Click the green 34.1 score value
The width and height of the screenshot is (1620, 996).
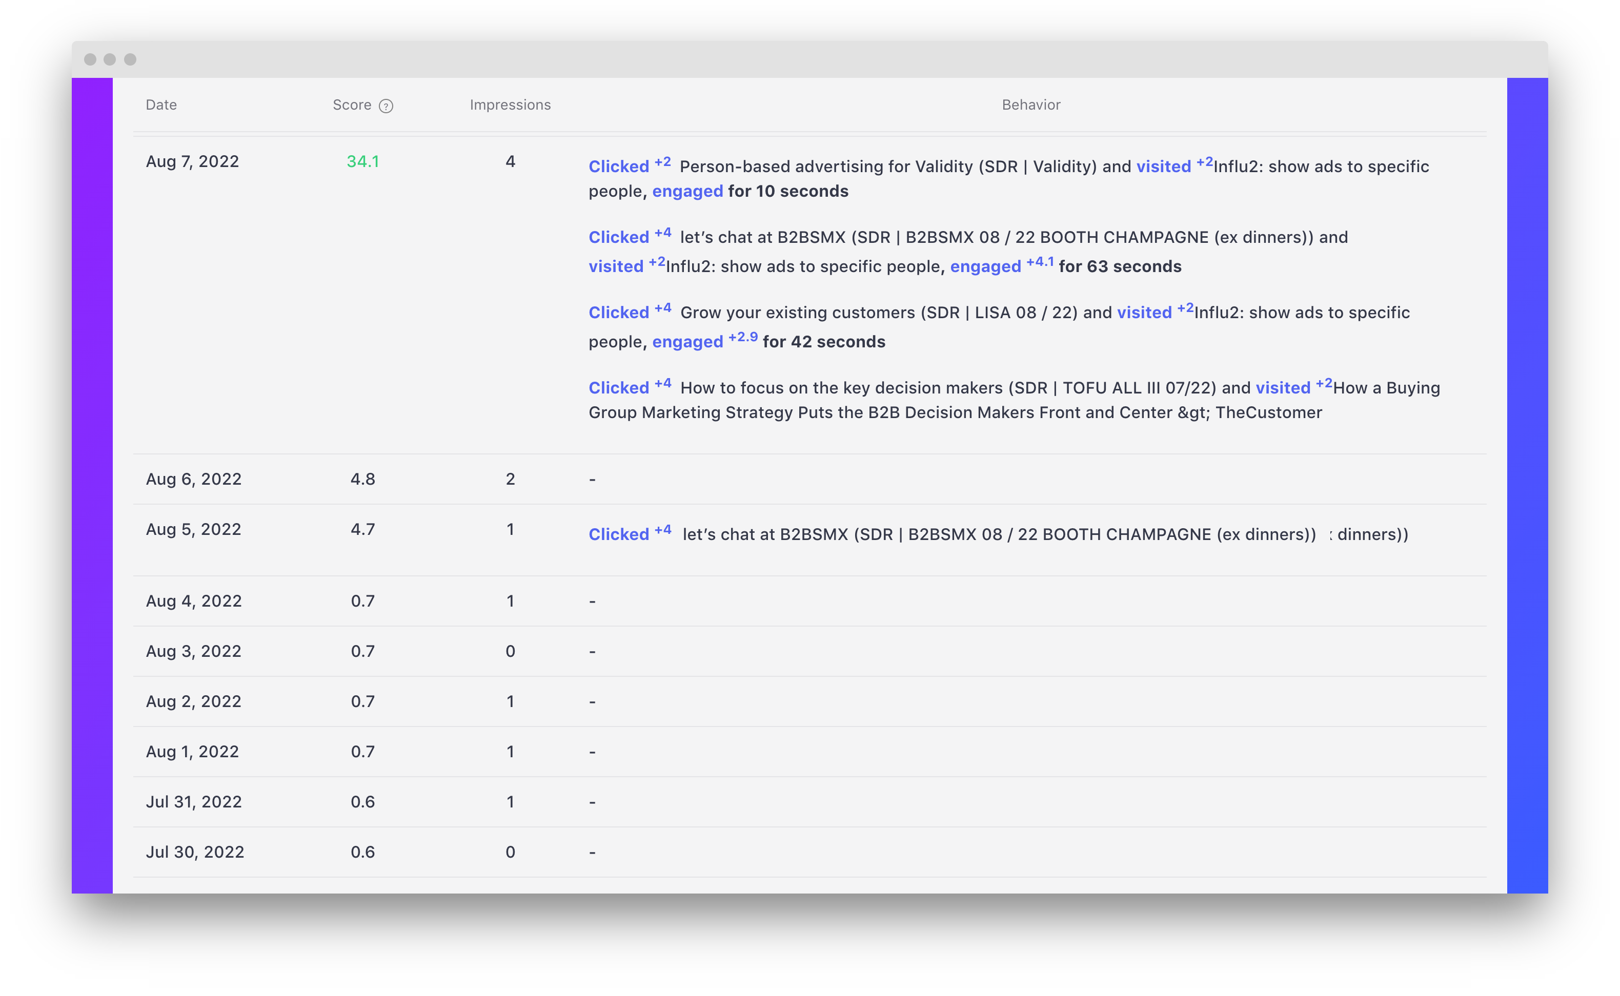[x=362, y=161]
